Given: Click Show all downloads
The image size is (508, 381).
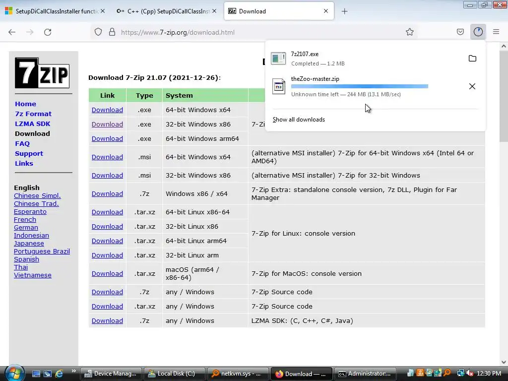Looking at the screenshot, I should [299, 120].
